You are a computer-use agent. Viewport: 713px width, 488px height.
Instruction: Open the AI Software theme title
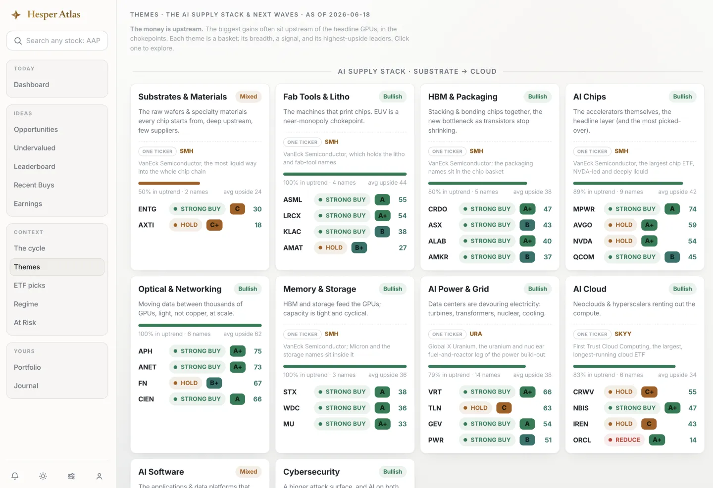(x=161, y=472)
